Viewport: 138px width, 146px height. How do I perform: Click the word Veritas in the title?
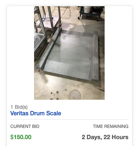20,113
